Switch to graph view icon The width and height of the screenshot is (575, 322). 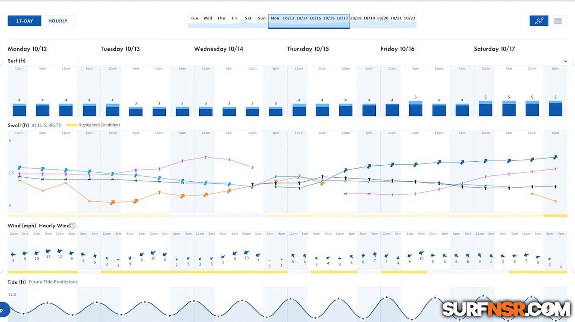pyautogui.click(x=539, y=21)
